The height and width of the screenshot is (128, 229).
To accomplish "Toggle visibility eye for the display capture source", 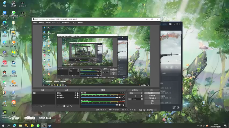I will point(75,98).
